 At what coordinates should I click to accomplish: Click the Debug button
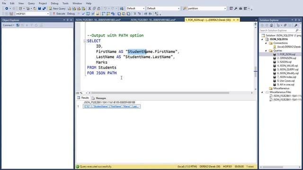(x=71, y=14)
